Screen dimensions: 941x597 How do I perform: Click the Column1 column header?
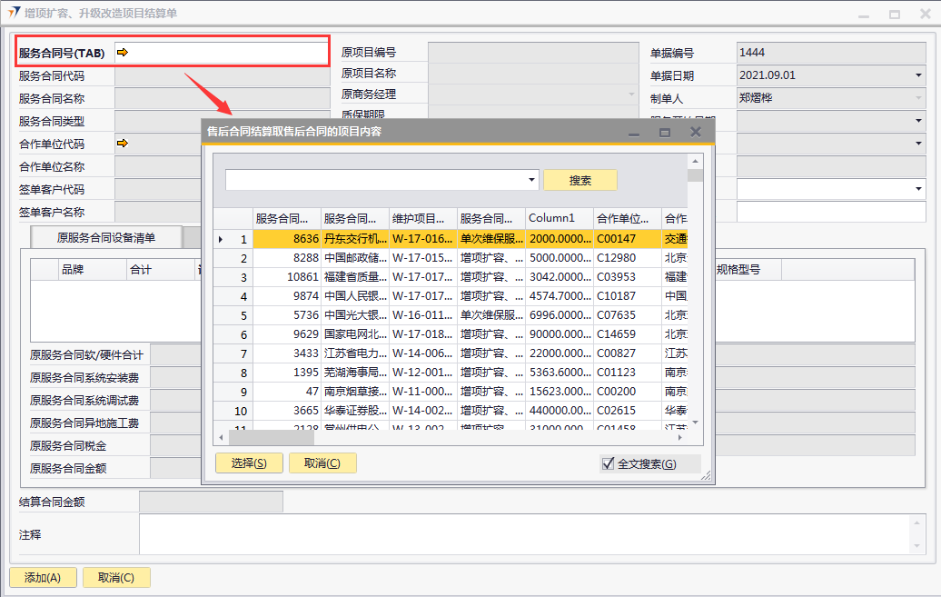click(x=559, y=218)
